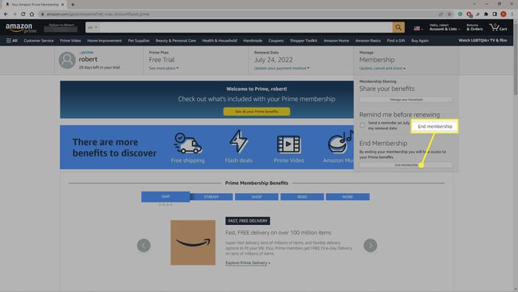Open Explore Prime Delivery link
The height and width of the screenshot is (292, 518).
(x=248, y=263)
